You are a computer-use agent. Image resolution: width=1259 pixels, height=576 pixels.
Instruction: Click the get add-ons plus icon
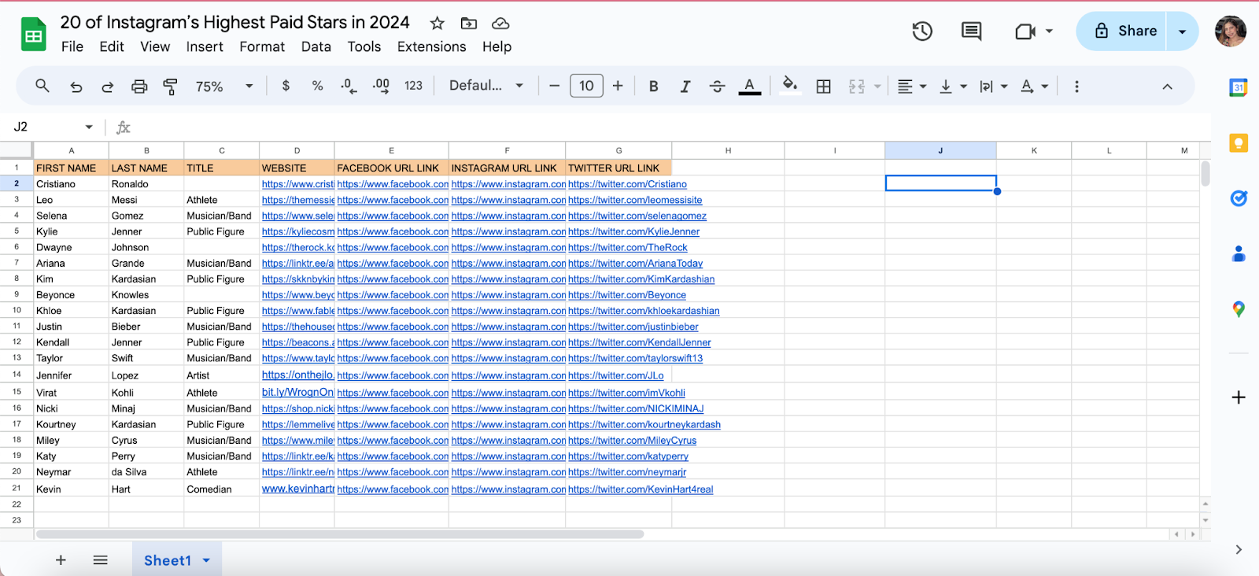(x=1239, y=397)
